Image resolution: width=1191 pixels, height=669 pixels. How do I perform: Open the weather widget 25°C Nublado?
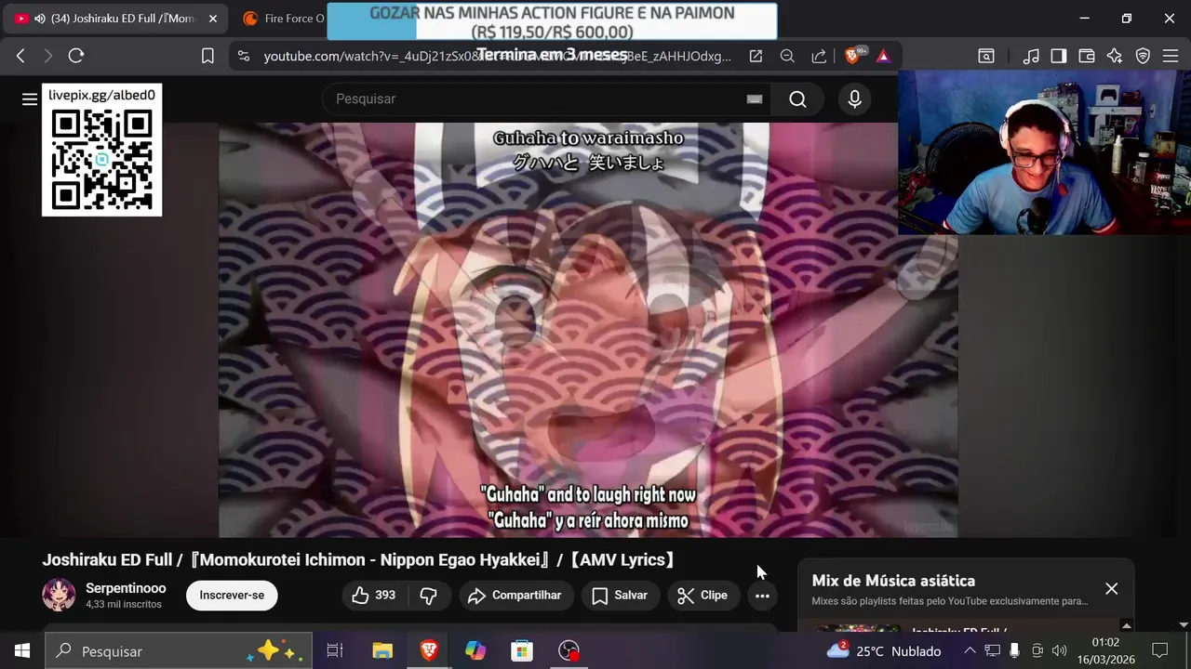click(884, 650)
